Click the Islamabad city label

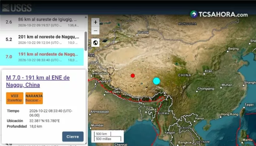tap(100, 73)
